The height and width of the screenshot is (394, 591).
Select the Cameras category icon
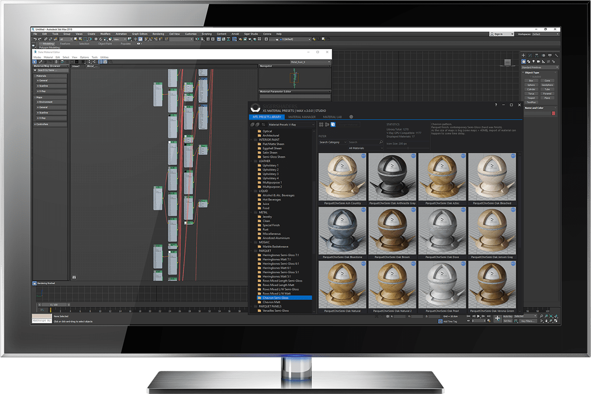coord(538,61)
